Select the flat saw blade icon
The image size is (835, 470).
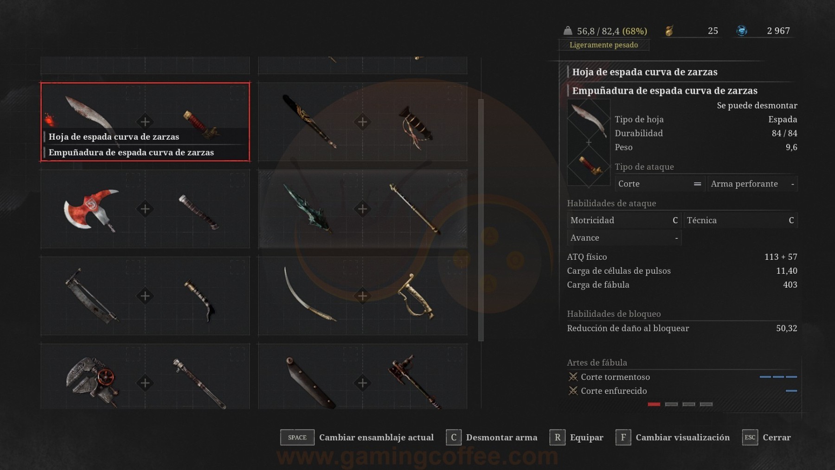[91, 296]
